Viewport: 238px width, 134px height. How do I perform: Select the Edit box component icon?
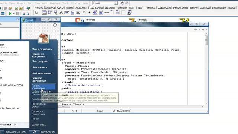(67, 13)
